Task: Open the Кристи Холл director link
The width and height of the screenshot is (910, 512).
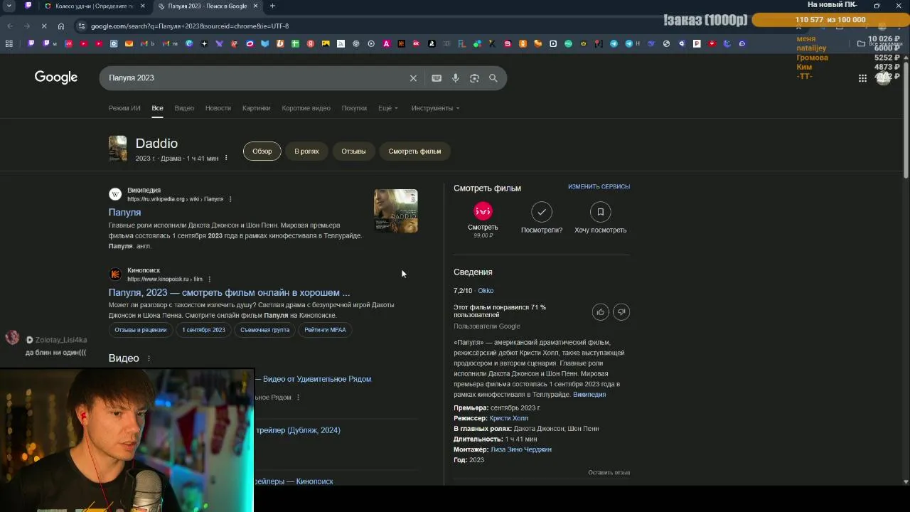Action: pyautogui.click(x=509, y=418)
